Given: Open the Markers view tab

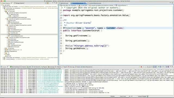Looking at the screenshot, I should [x=23, y=67].
